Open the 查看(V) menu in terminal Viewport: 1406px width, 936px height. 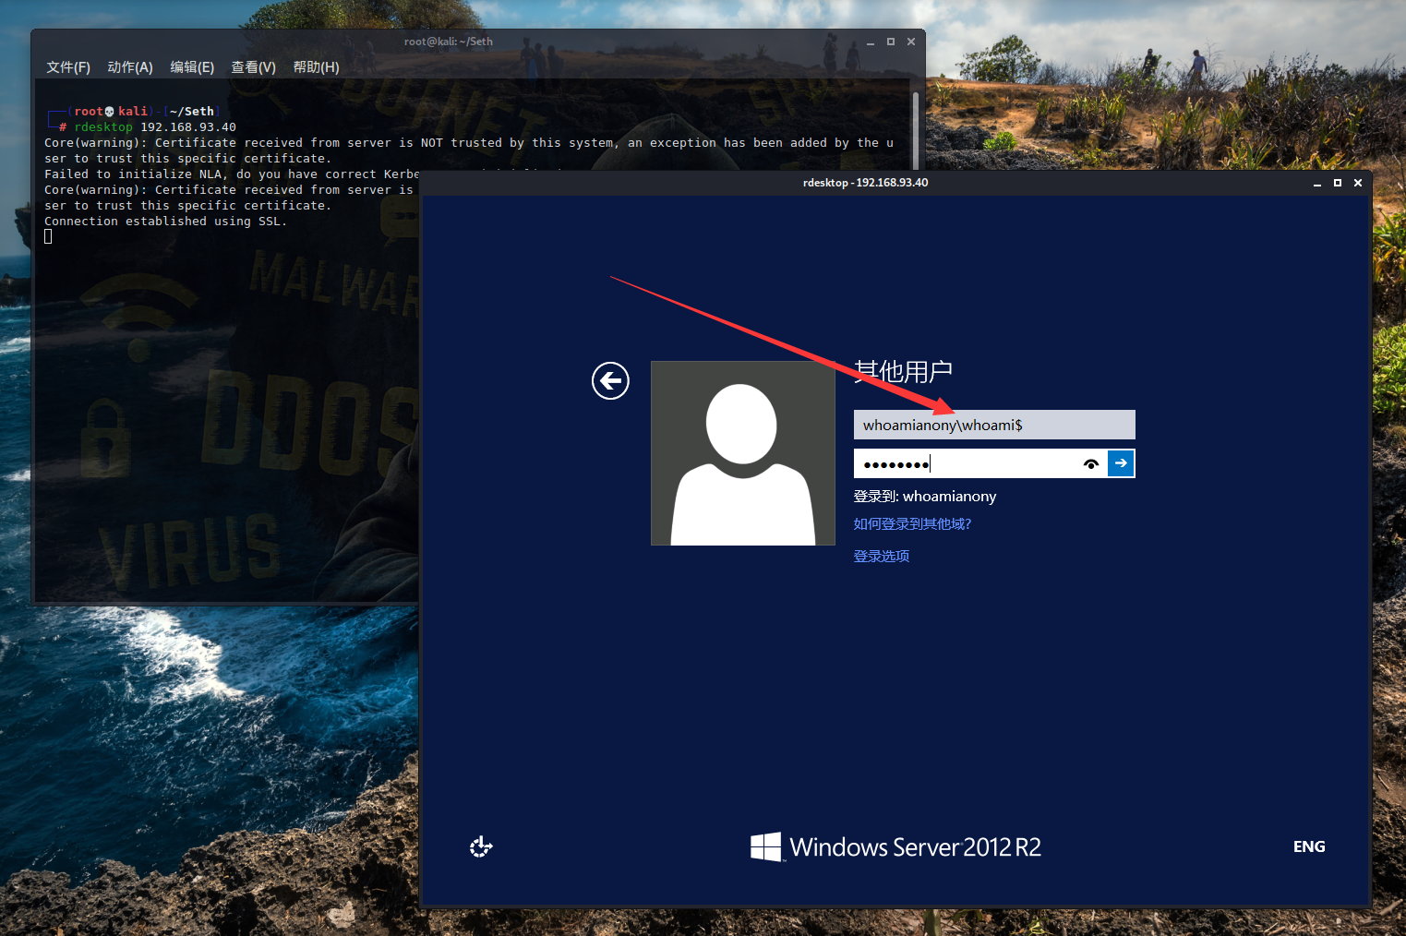253,67
